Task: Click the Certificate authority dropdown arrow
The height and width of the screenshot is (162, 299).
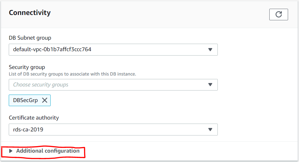Action: click(210, 130)
